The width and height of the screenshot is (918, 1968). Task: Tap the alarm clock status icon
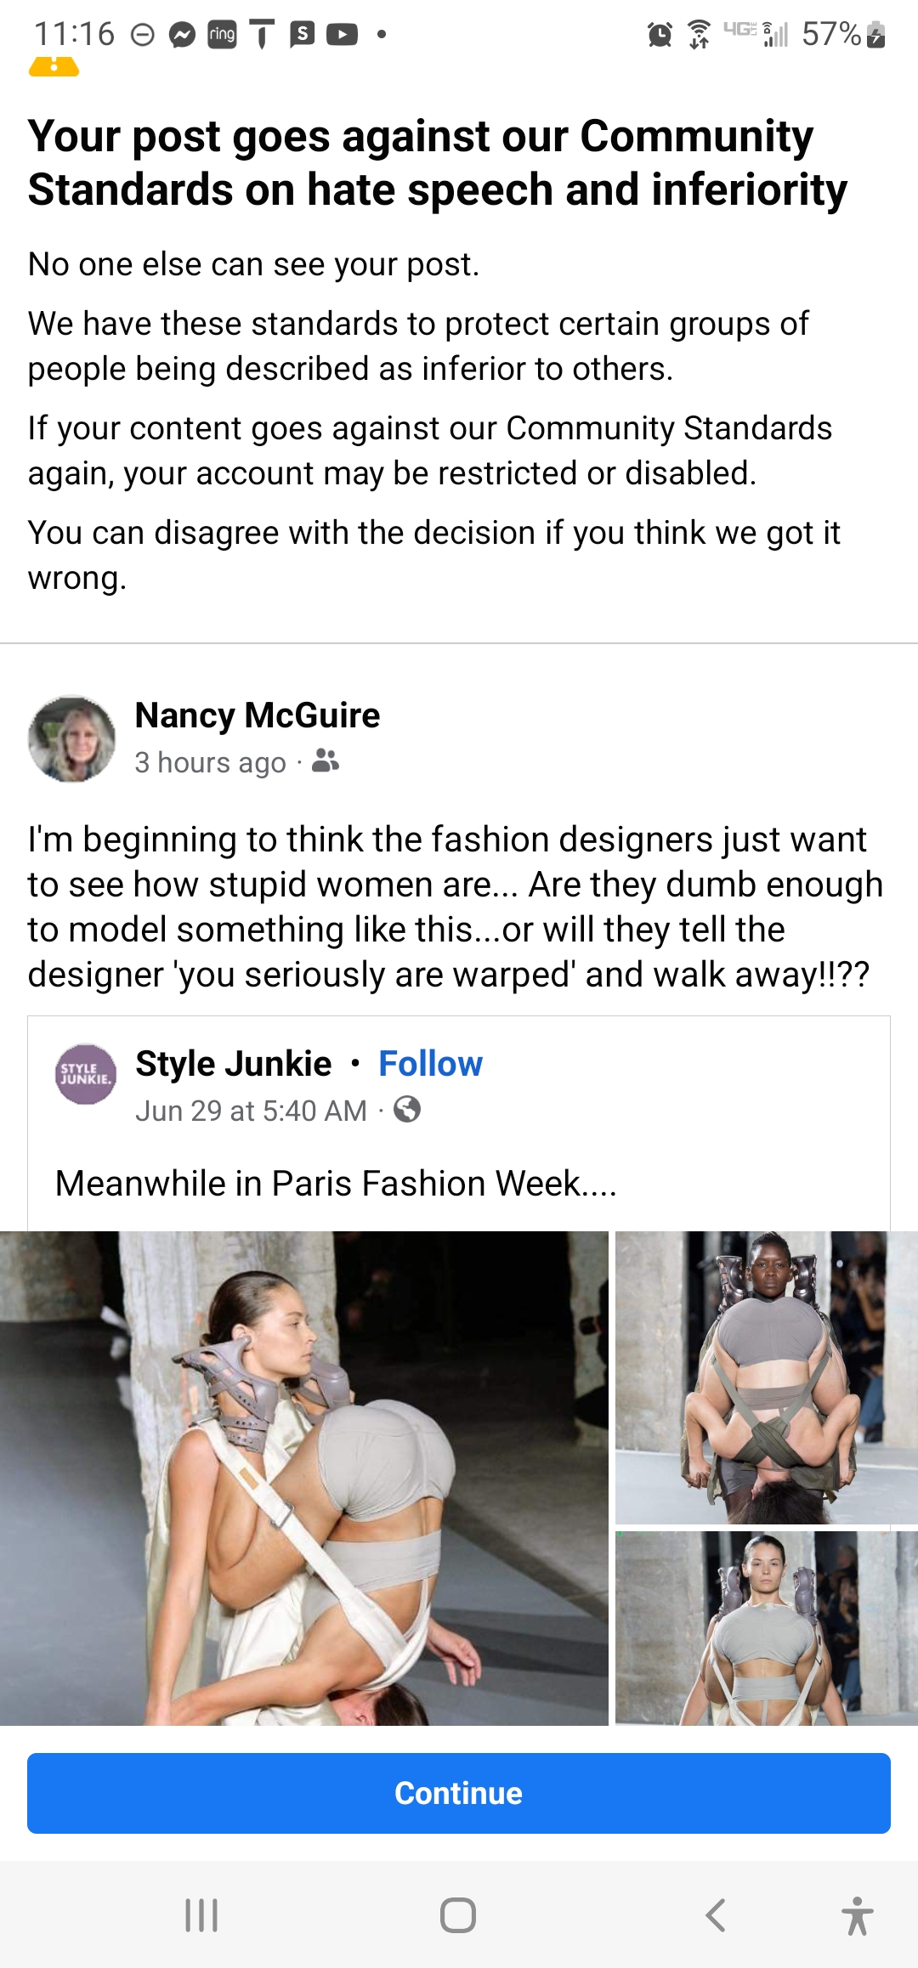(660, 35)
